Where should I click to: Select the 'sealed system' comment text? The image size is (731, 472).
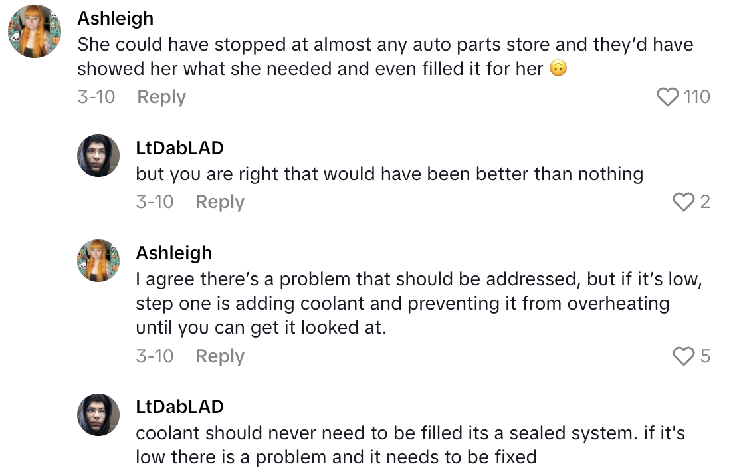(410, 445)
